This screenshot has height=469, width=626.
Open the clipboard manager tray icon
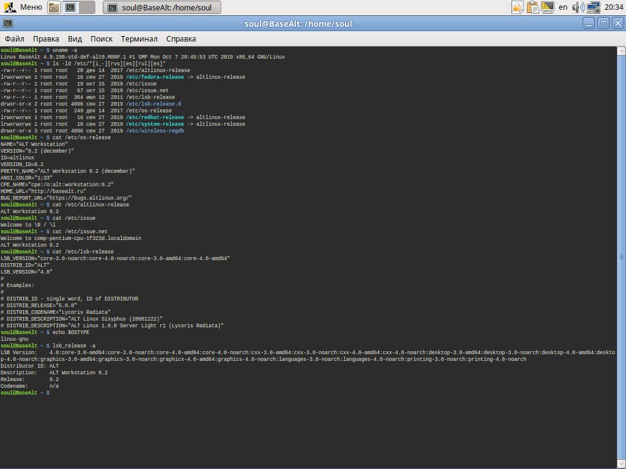pos(532,7)
